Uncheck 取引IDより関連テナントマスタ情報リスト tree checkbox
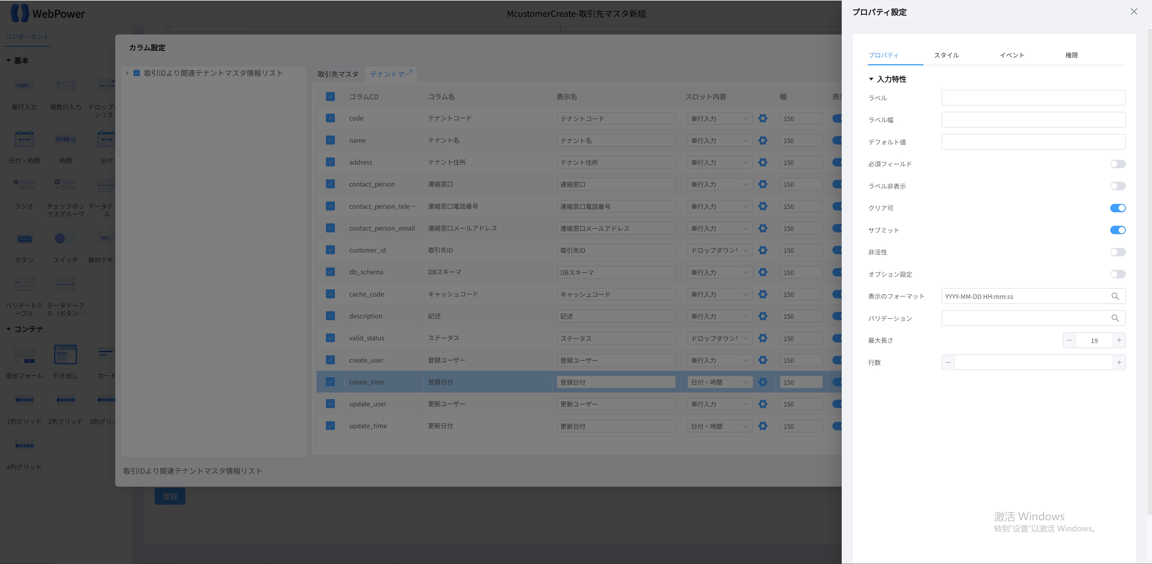 point(137,73)
